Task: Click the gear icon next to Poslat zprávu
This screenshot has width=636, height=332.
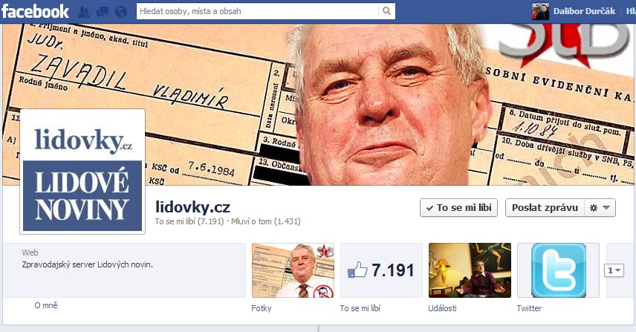Action: 594,208
